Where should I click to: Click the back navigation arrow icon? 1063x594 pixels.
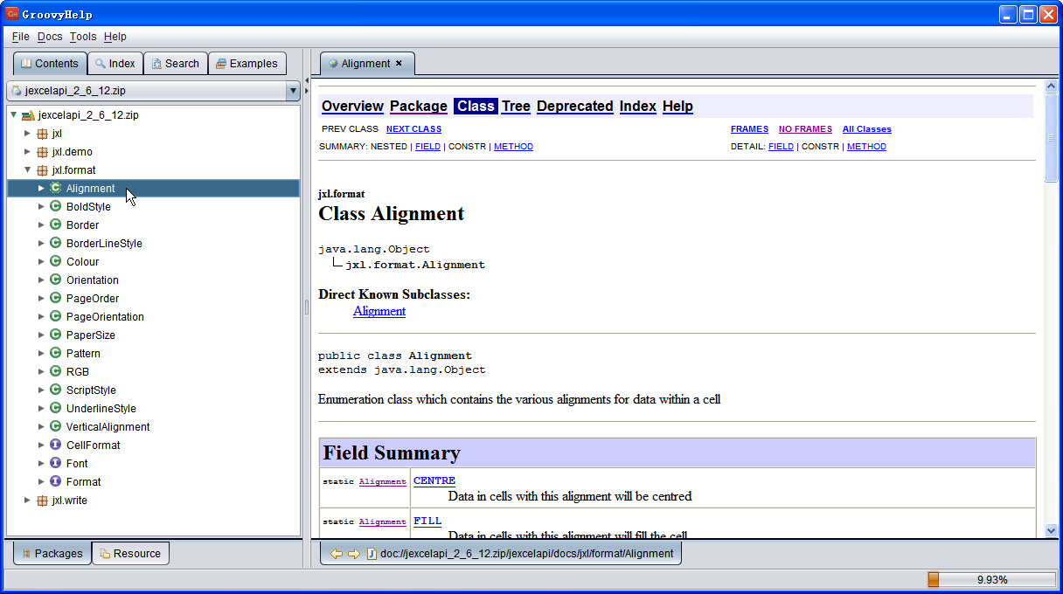point(337,553)
